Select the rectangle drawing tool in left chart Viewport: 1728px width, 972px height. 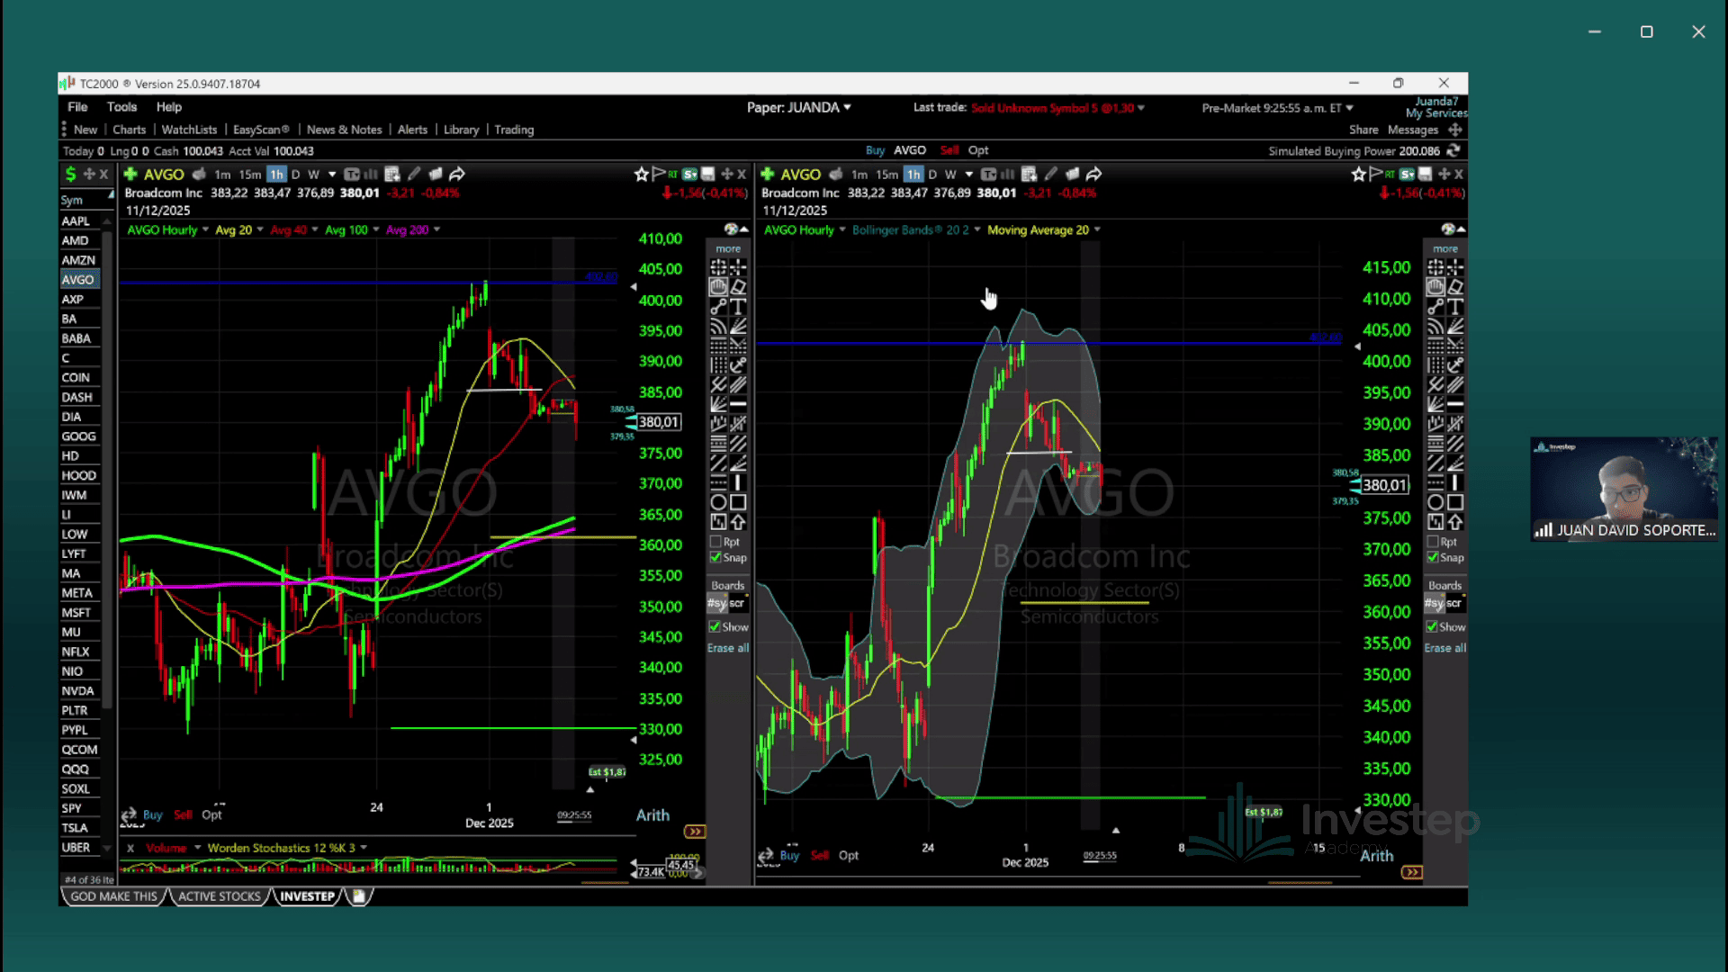click(738, 502)
